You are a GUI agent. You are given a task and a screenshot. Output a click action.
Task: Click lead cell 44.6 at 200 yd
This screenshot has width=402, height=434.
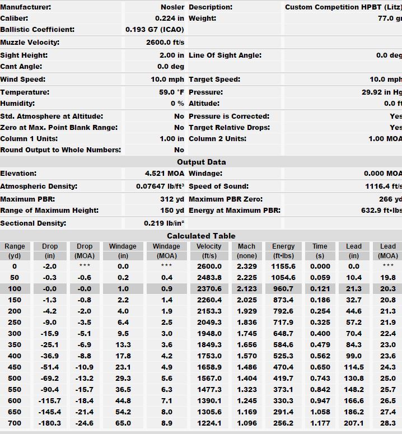(354, 311)
